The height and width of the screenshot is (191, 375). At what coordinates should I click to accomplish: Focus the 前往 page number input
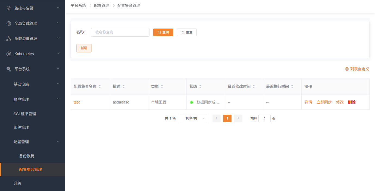point(264,118)
